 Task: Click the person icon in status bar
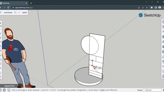click(9, 90)
